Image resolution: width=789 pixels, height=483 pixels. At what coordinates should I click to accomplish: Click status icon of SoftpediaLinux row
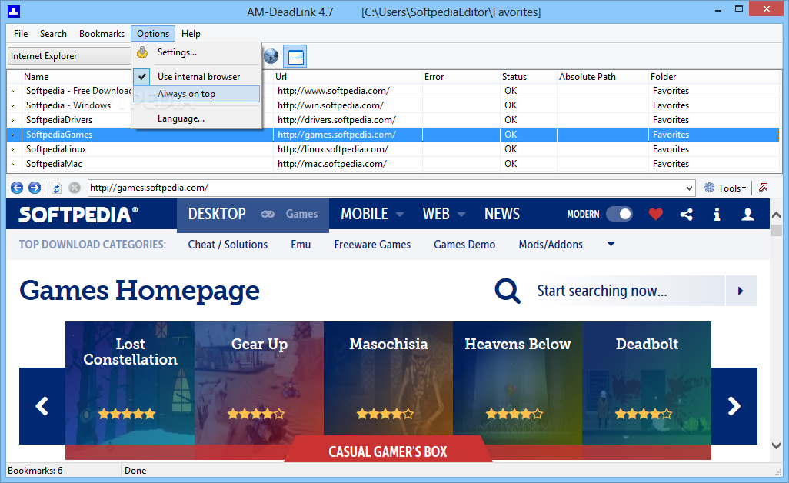[13, 149]
